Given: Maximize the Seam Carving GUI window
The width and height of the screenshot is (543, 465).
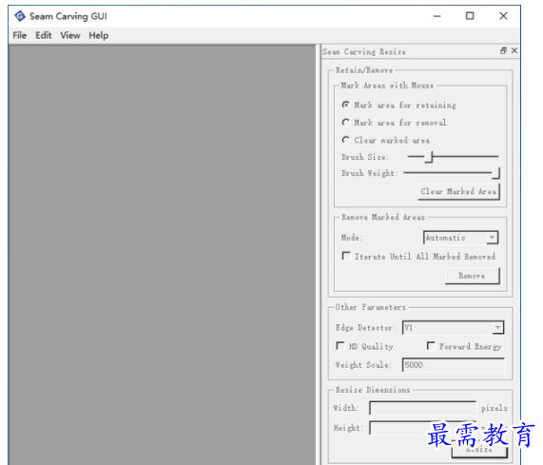Looking at the screenshot, I should coord(470,16).
